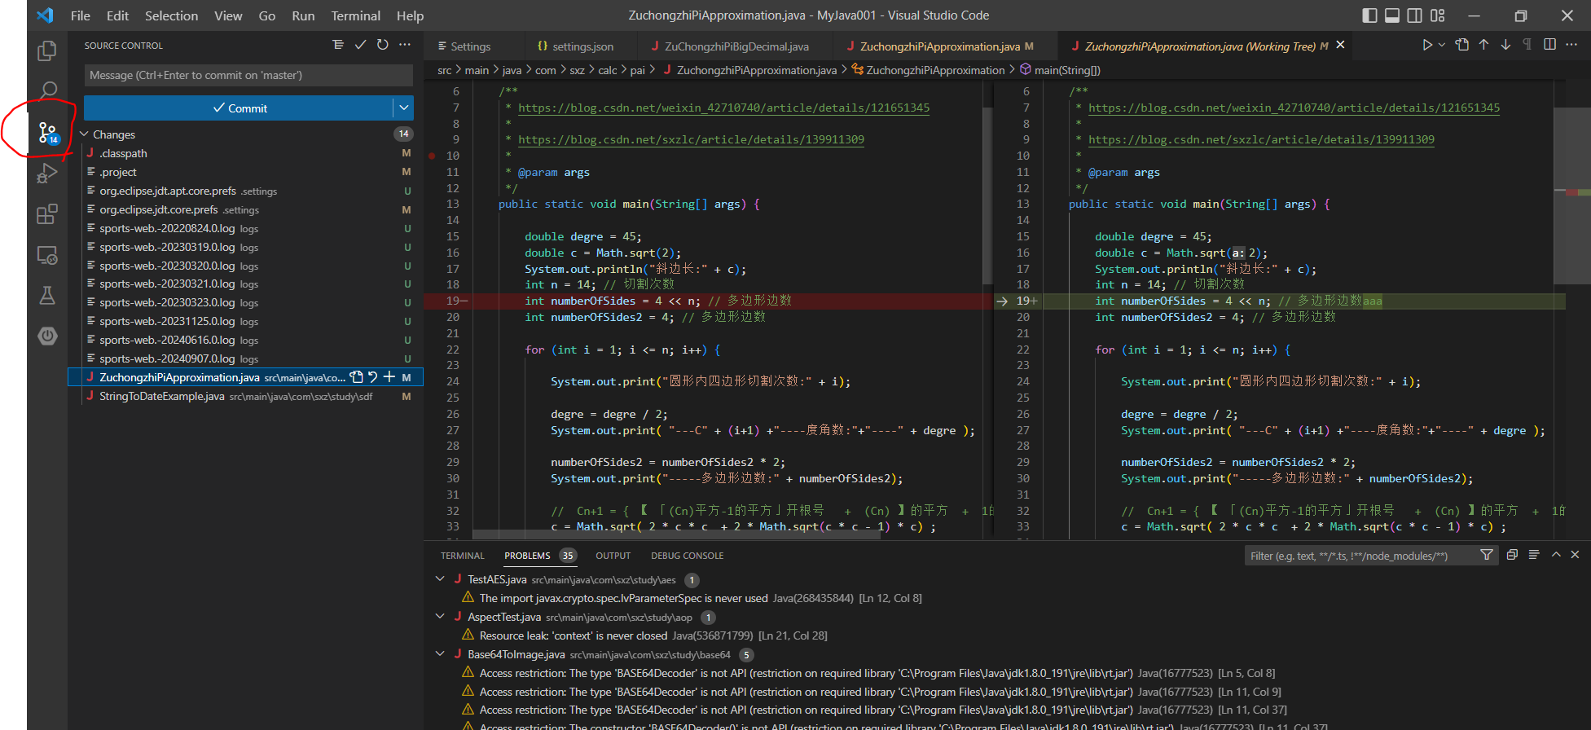Switch to TERMINAL panel tab
Image resolution: width=1591 pixels, height=730 pixels.
pos(462,556)
